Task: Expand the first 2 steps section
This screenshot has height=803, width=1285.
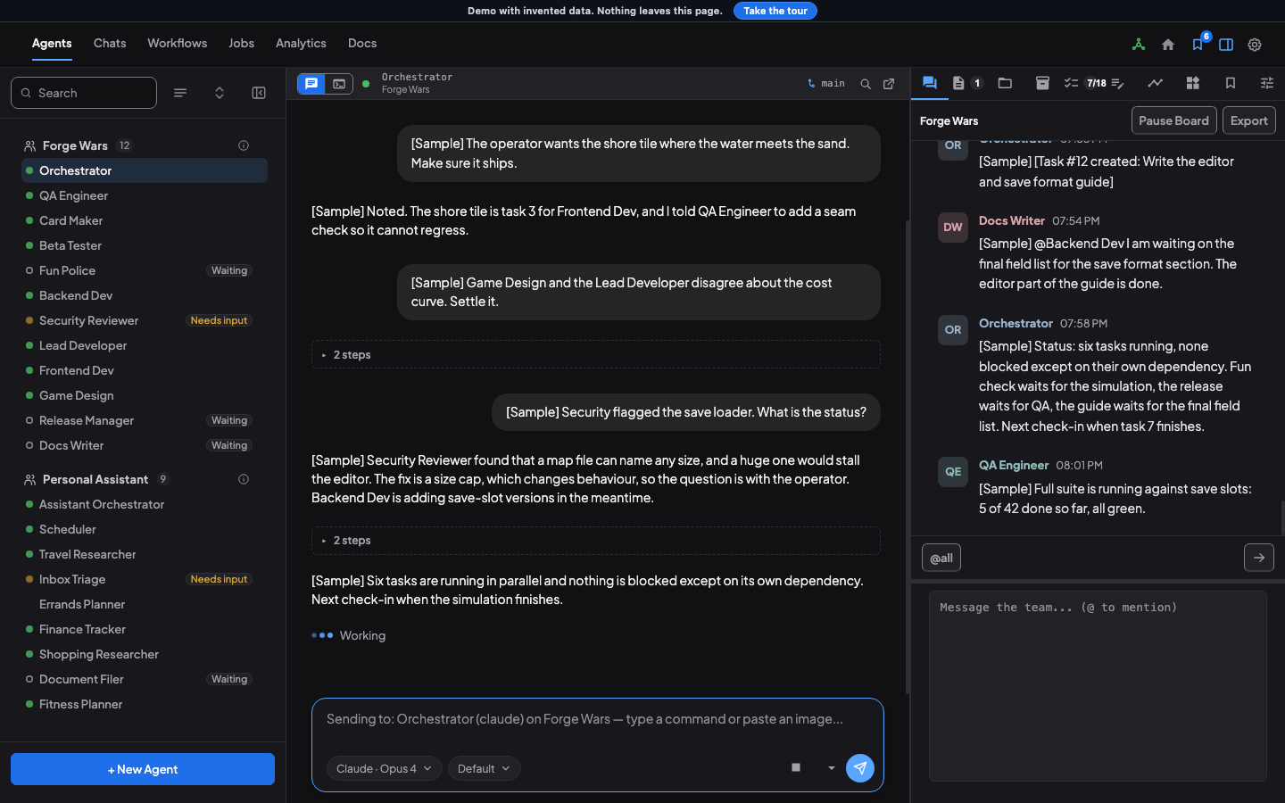Action: (596, 354)
